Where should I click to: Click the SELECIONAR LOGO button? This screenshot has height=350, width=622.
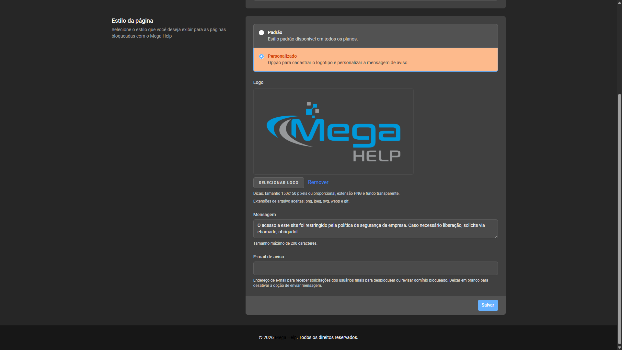click(x=279, y=183)
